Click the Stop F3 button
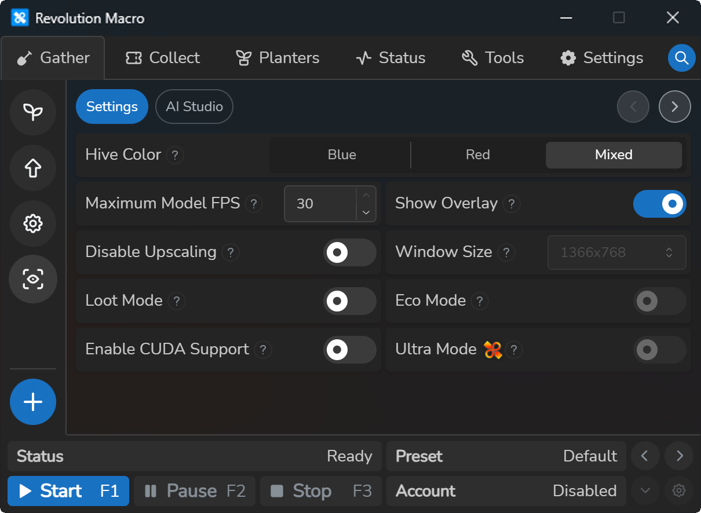701x513 pixels. coord(321,491)
